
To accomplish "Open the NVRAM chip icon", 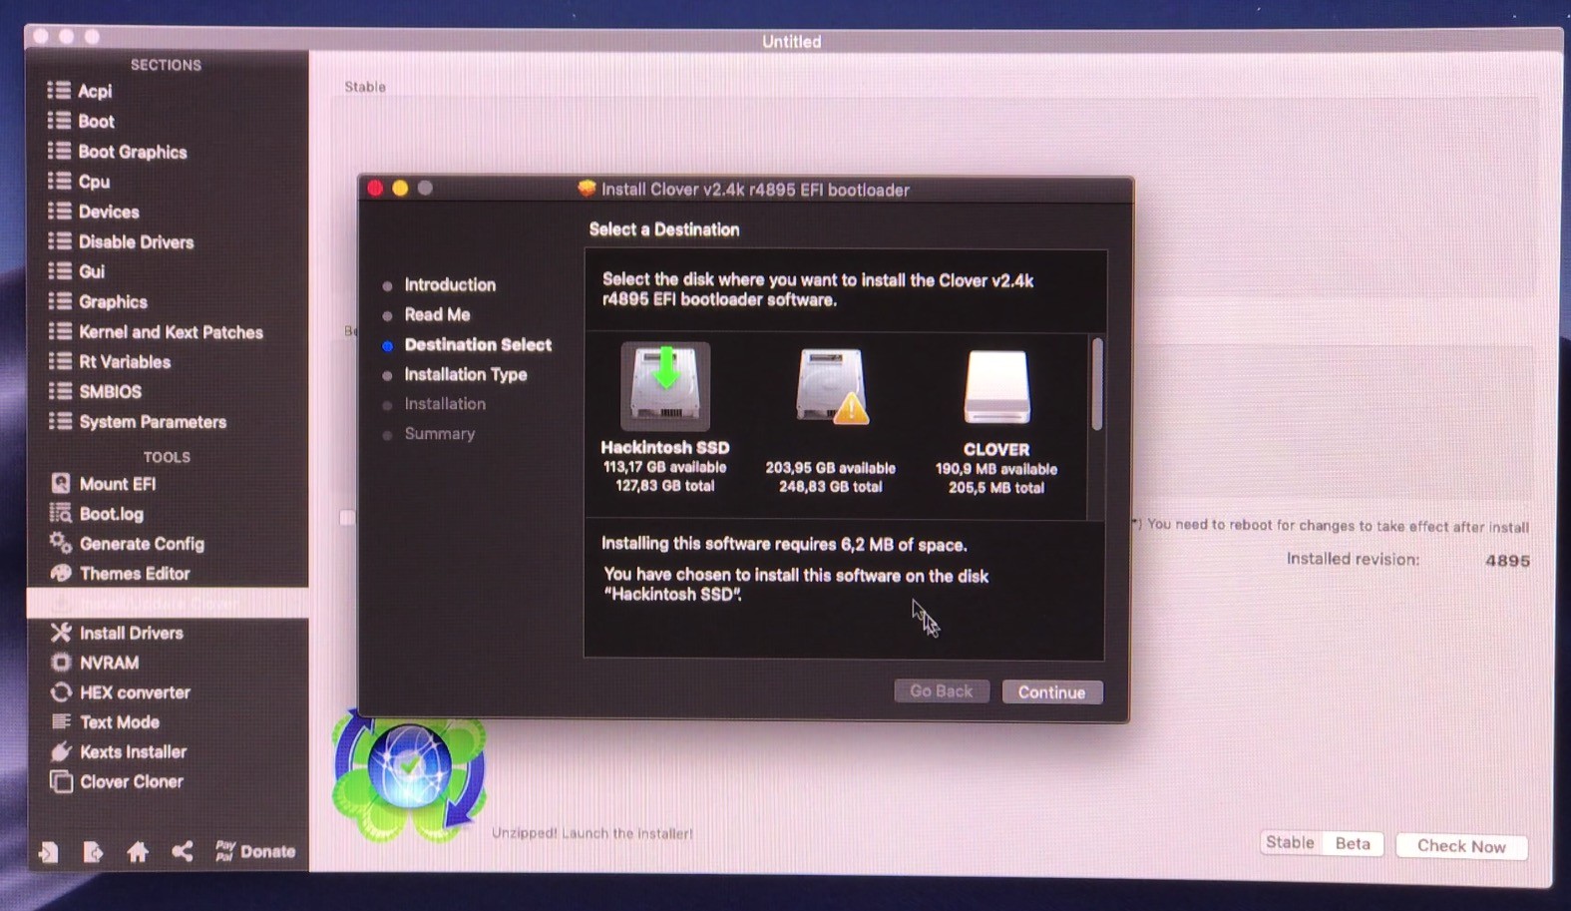I will point(61,663).
